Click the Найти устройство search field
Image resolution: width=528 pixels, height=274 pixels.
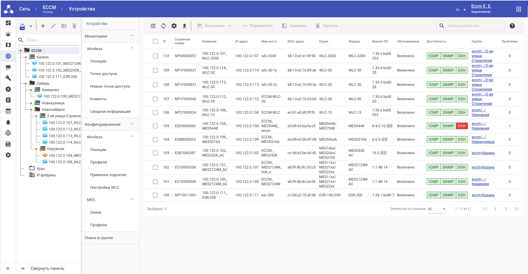click(x=471, y=26)
